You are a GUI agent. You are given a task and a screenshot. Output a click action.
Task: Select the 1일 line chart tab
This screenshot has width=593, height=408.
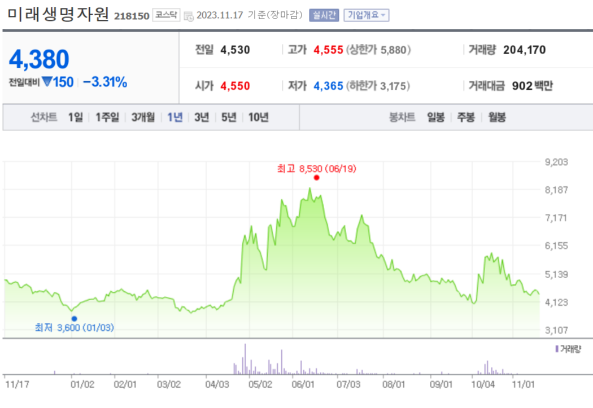pyautogui.click(x=75, y=117)
